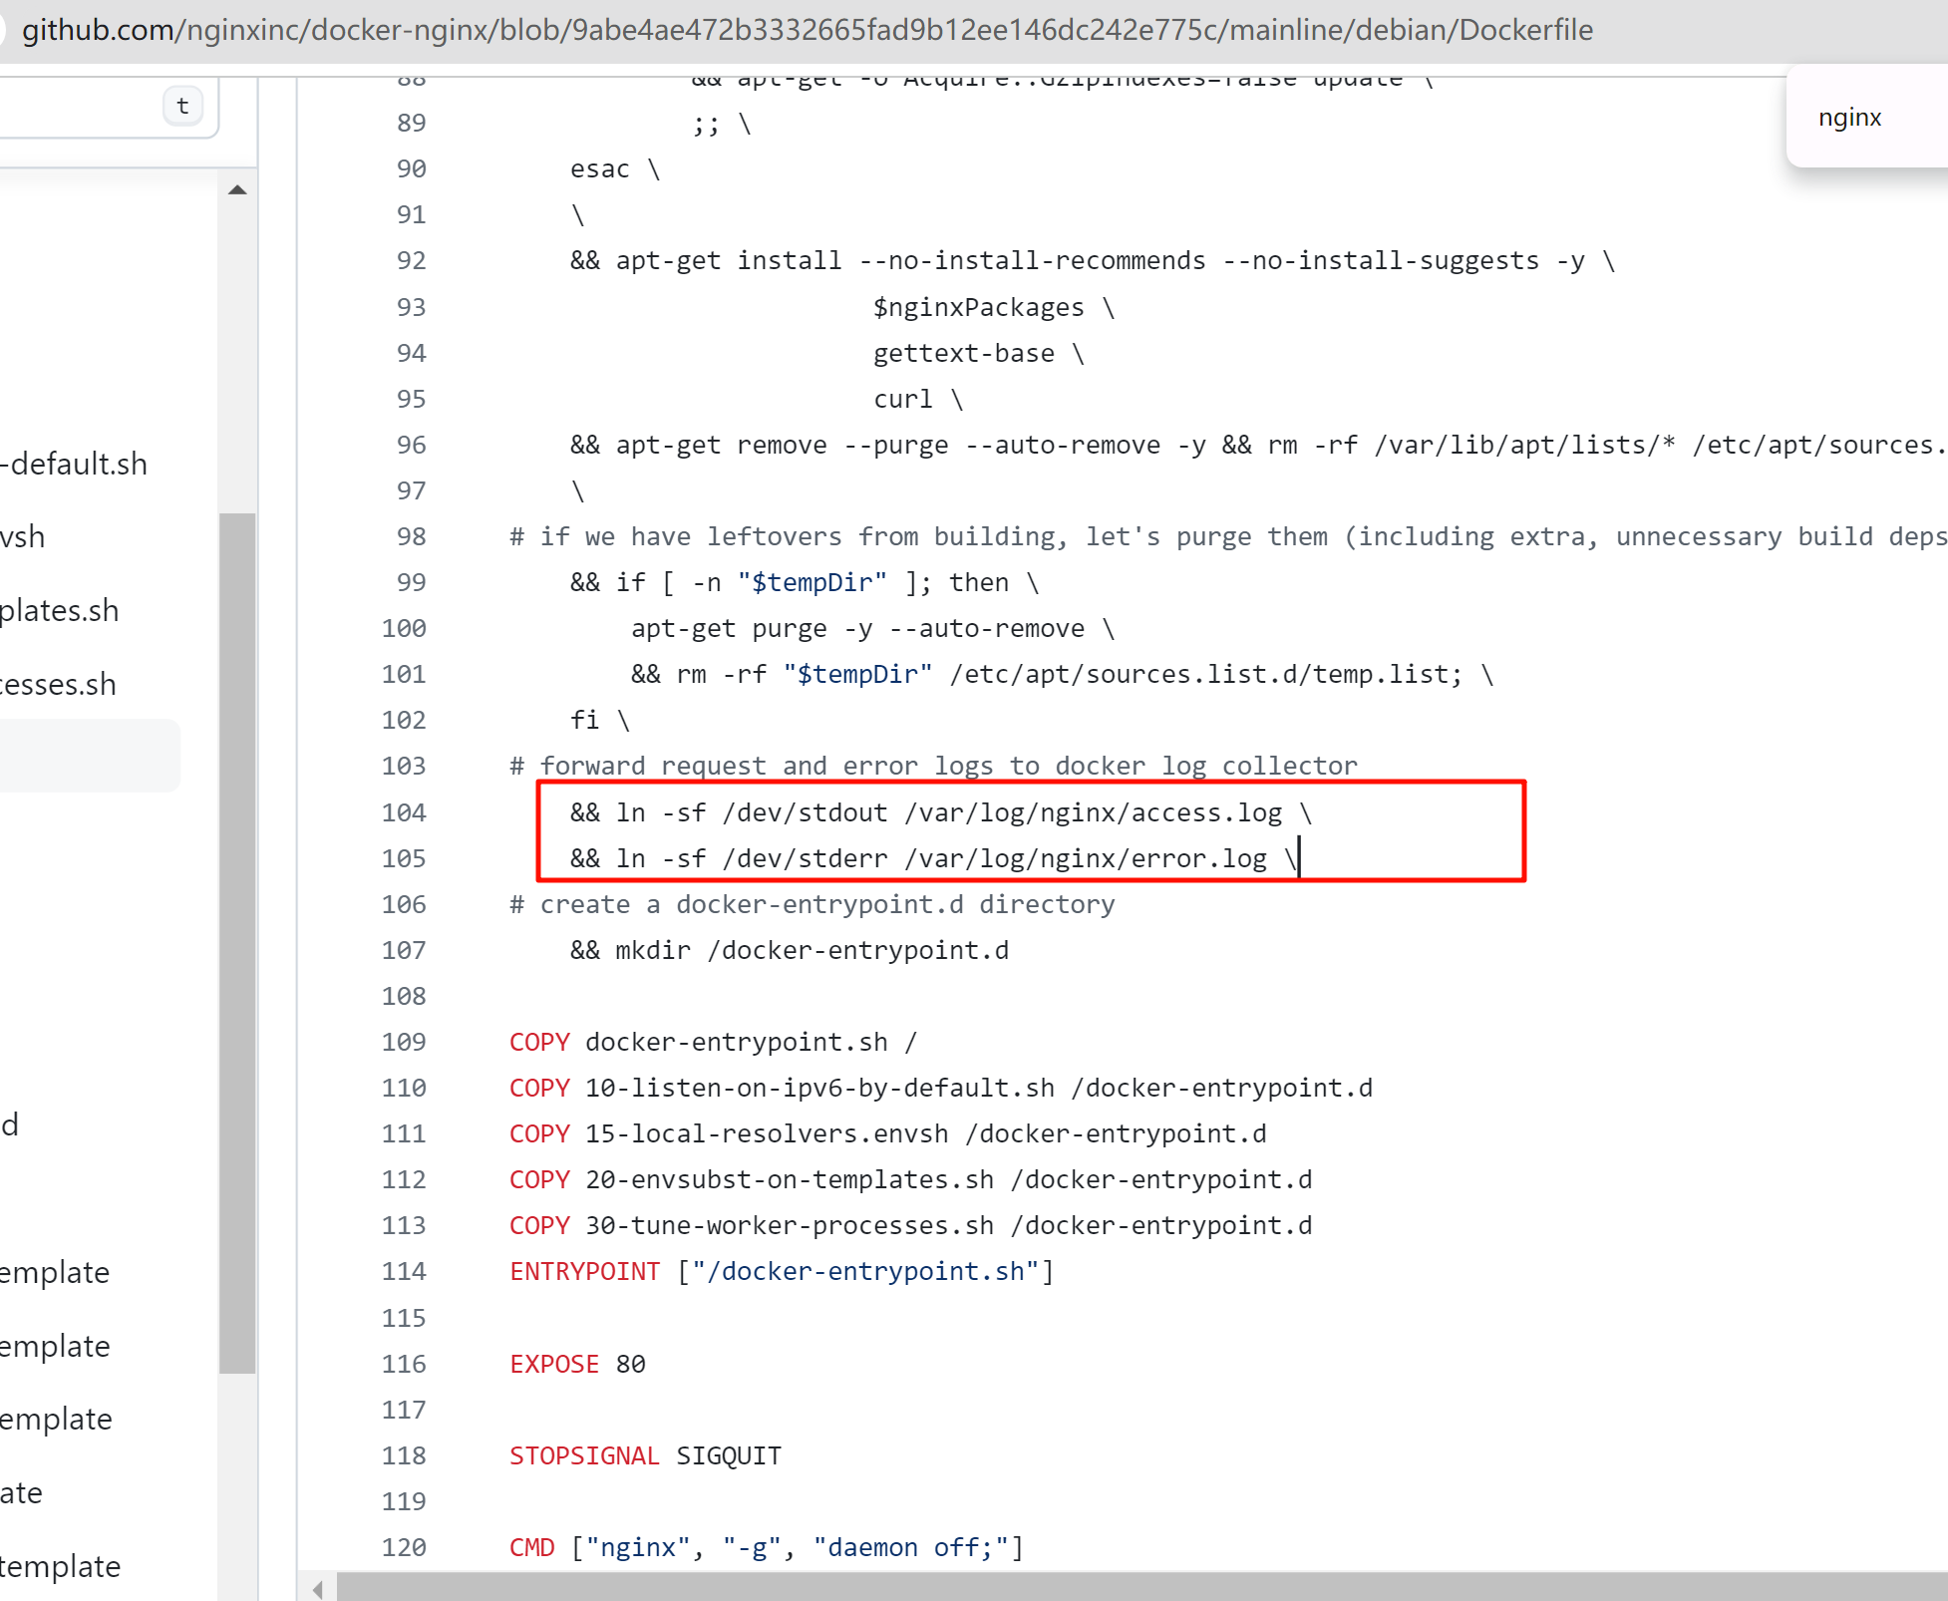Open the file ending in vsh
This screenshot has width=1948, height=1601.
[x=23, y=536]
